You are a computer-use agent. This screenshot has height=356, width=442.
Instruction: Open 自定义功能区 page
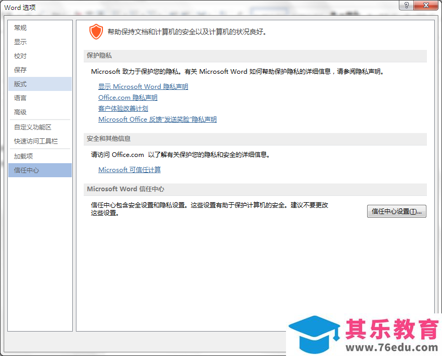tap(40, 127)
